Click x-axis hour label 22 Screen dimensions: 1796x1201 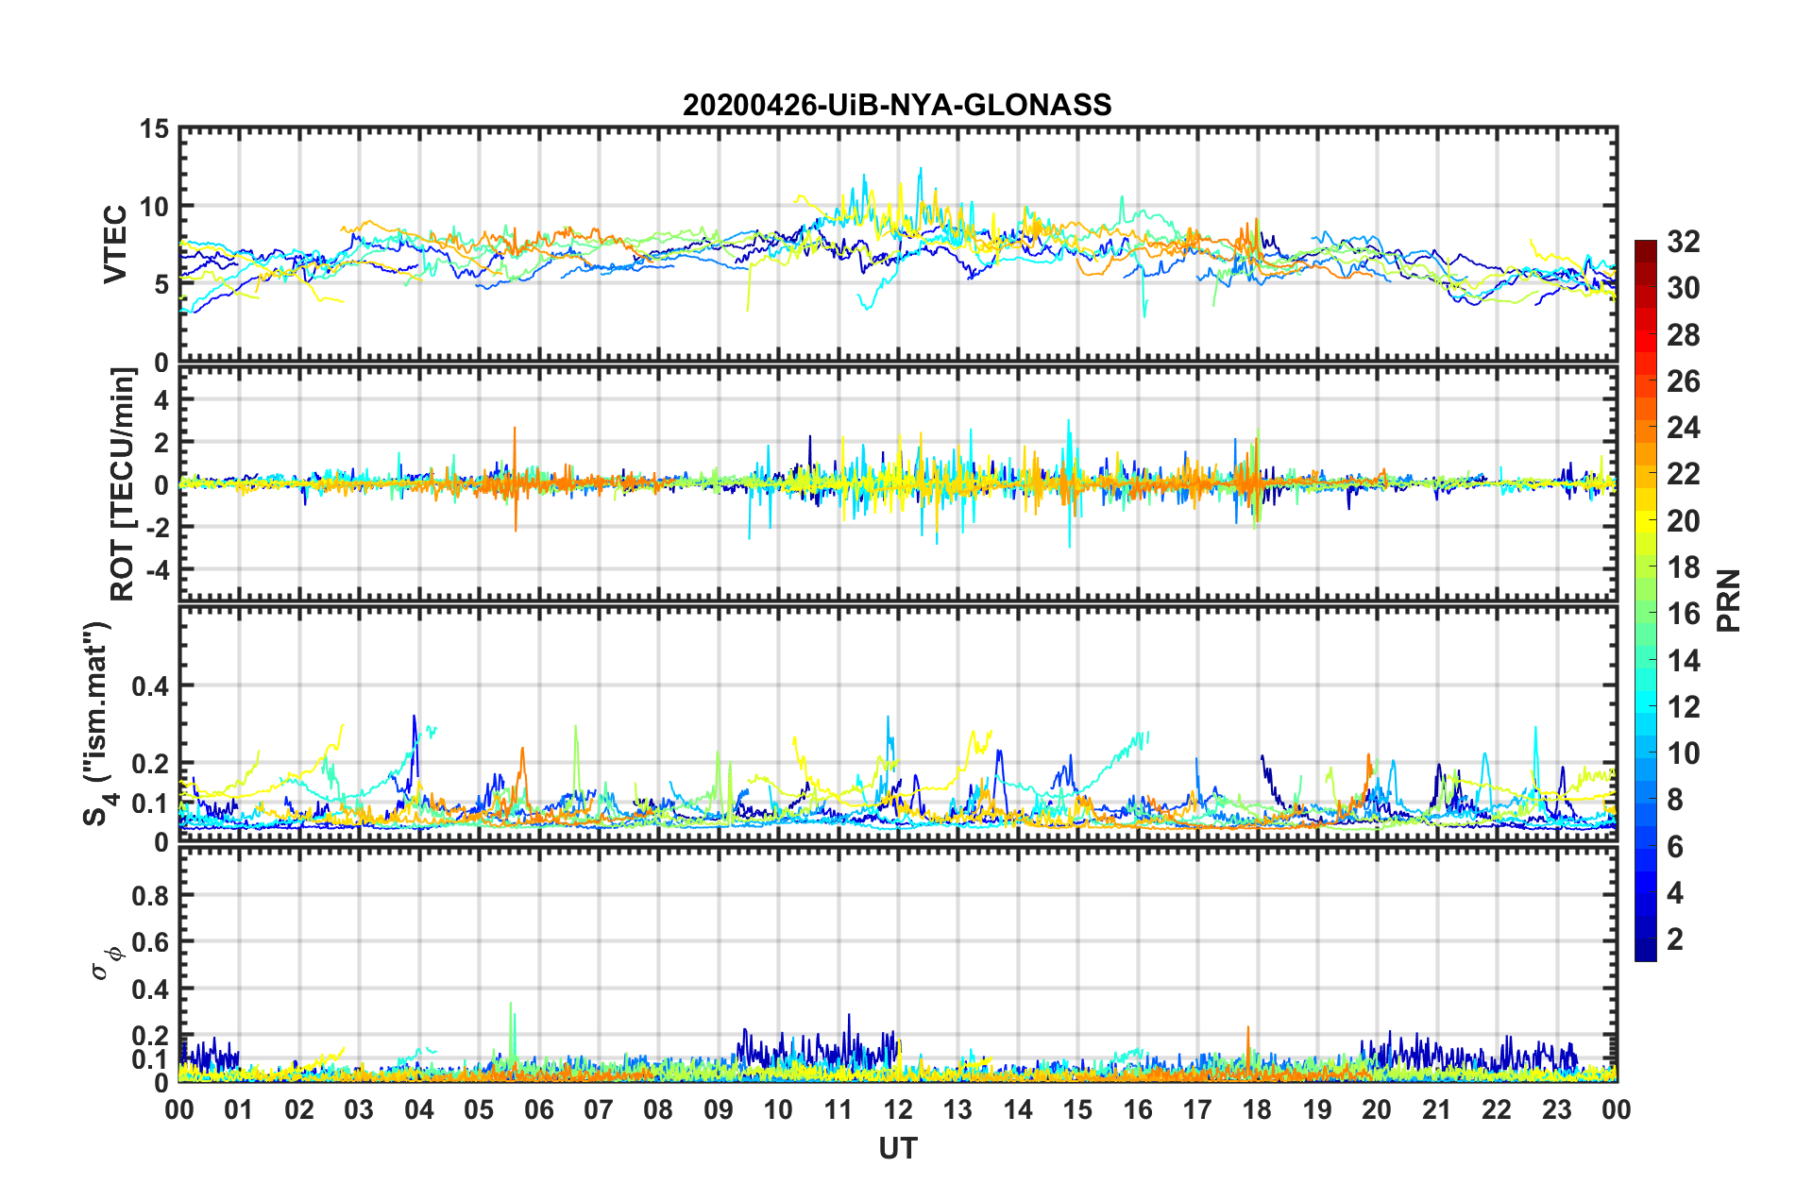[1497, 1109]
